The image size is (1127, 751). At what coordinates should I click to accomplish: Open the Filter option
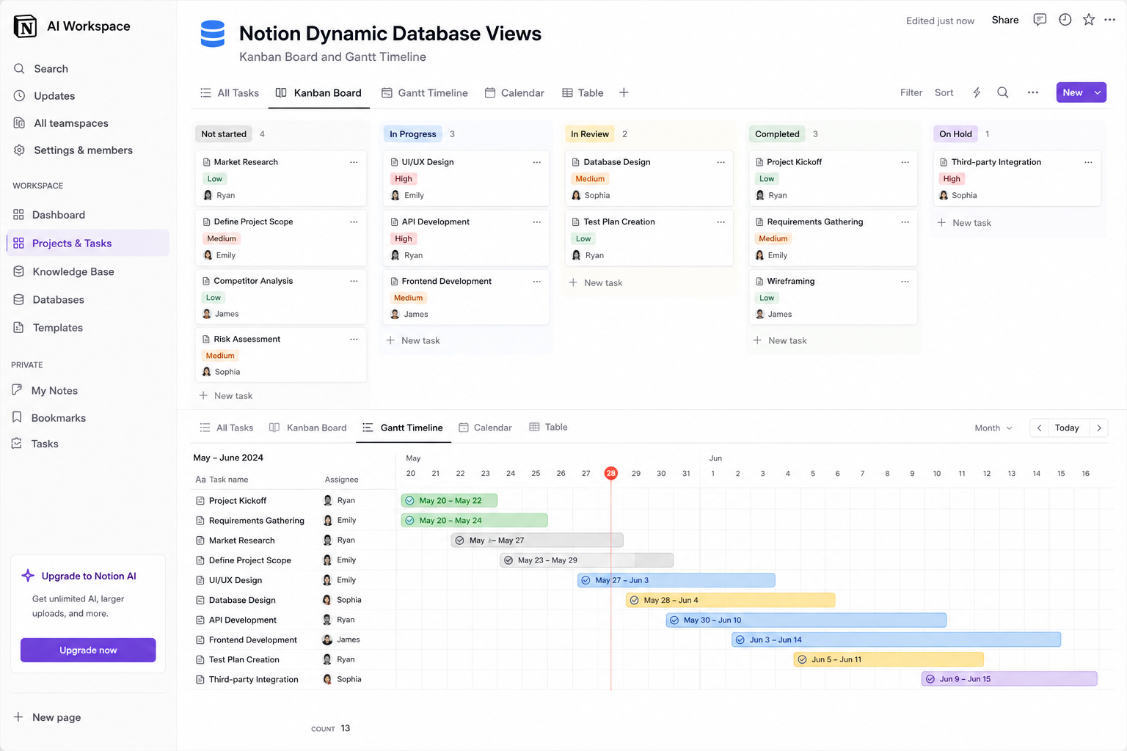[911, 92]
